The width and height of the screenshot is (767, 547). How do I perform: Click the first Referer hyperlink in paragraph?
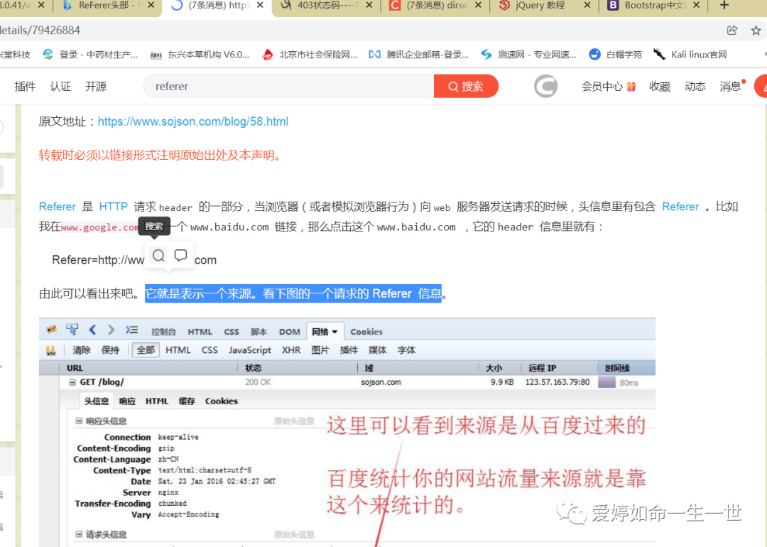[x=58, y=207]
